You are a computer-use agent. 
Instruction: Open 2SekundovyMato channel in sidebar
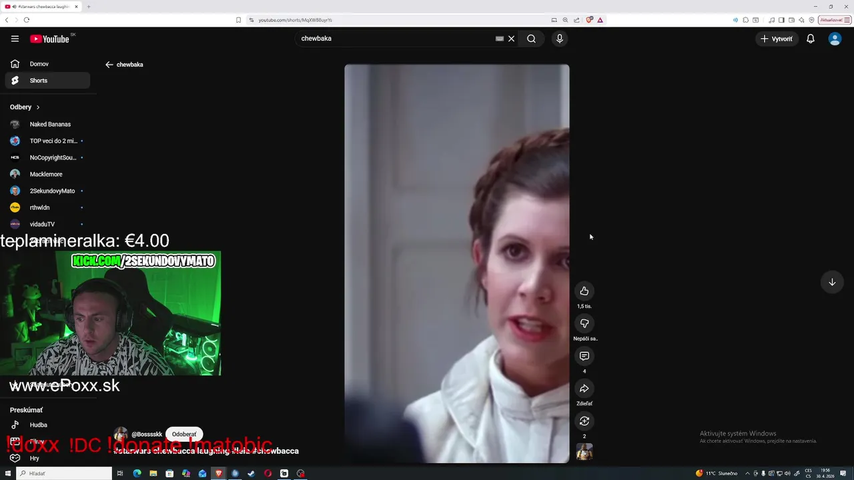point(47,191)
